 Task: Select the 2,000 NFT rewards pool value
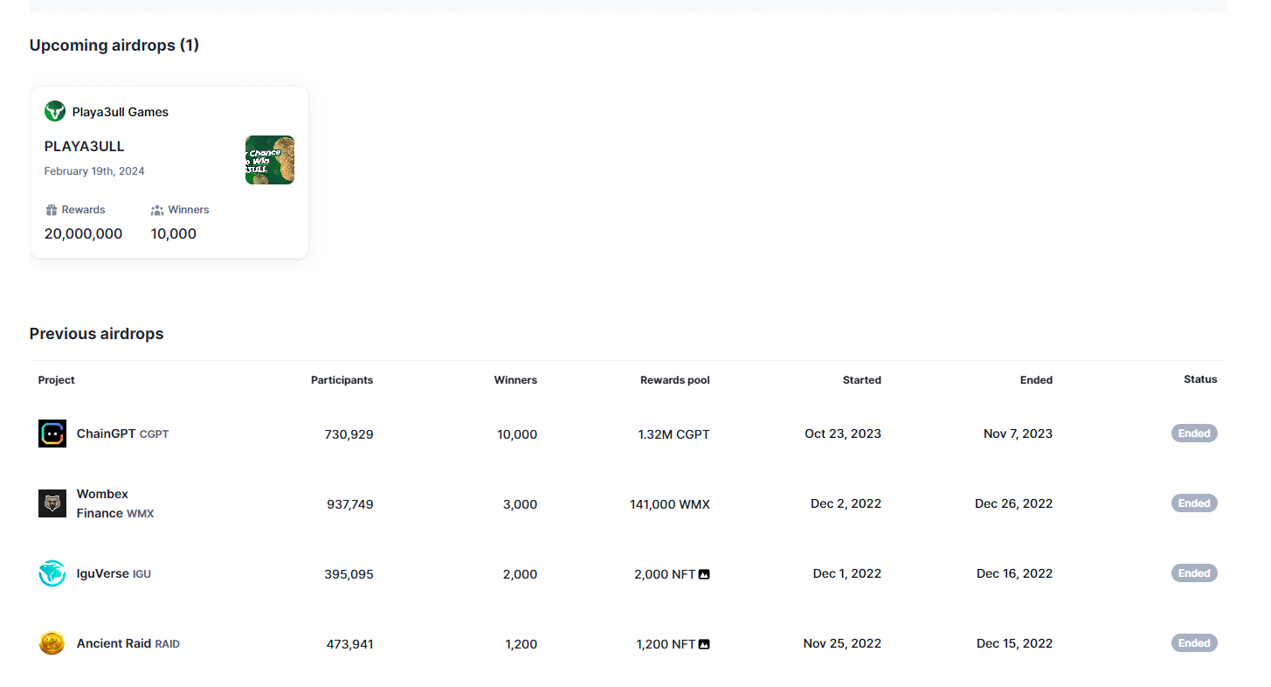pyautogui.click(x=672, y=574)
